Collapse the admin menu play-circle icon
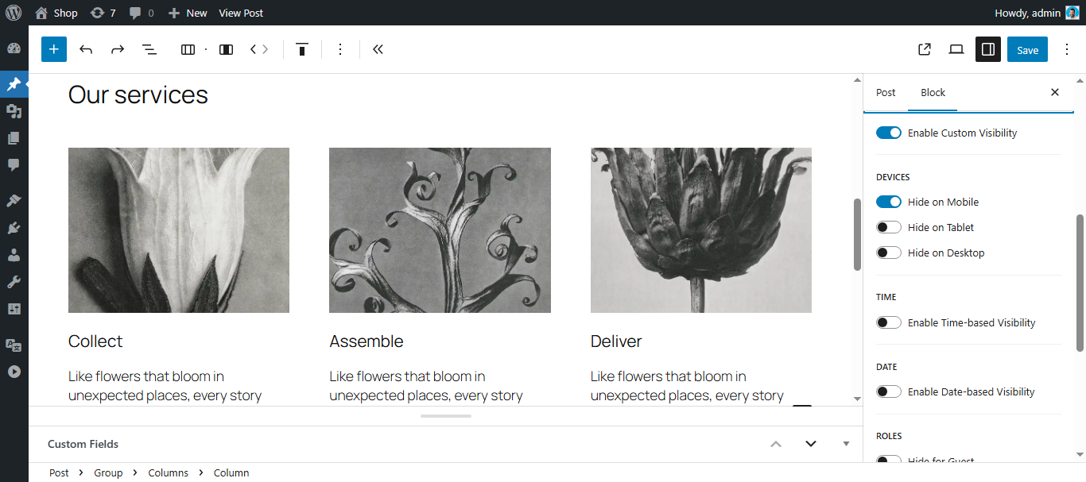Viewport: 1086px width, 482px height. click(x=14, y=372)
